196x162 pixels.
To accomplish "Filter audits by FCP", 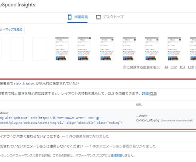I will [x=173, y=67].
